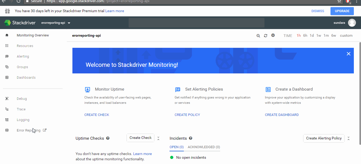Collapse the Uptime Checks panel

[158, 138]
